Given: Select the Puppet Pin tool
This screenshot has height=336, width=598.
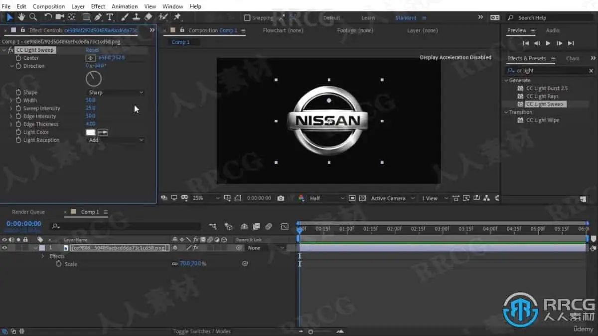Looking at the screenshot, I should [x=177, y=17].
